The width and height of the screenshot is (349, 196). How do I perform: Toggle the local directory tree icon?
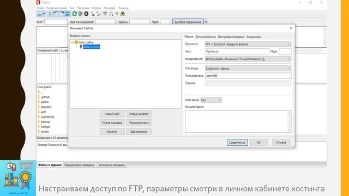click(x=56, y=14)
